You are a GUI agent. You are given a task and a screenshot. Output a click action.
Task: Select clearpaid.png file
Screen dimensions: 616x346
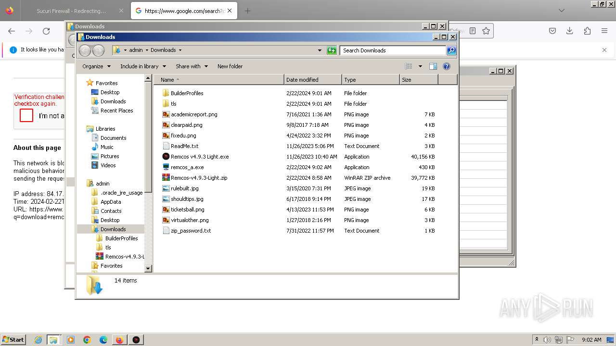[x=182, y=125]
